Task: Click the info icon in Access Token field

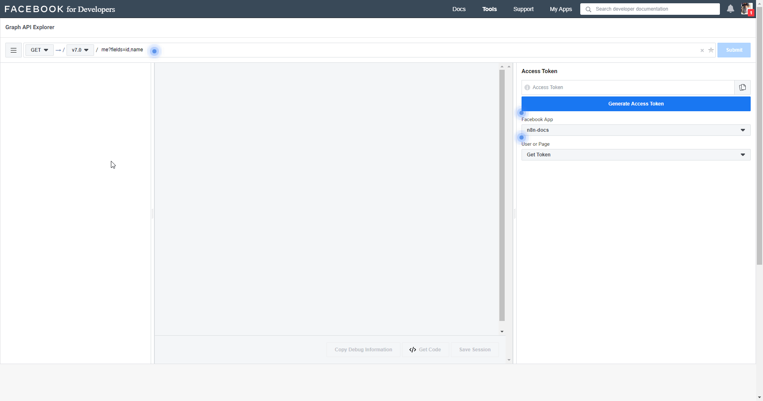Action: (x=527, y=87)
